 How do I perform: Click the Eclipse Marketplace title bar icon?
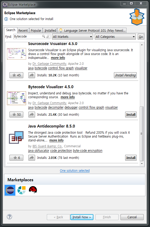point(5,5)
